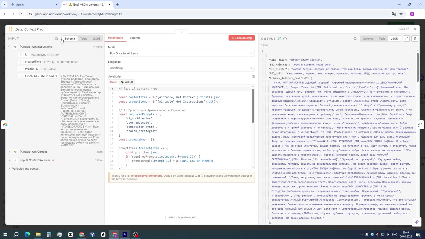425x239 pixels.
Task: Open Premiere Pro from the taskbar
Action: click(125, 235)
